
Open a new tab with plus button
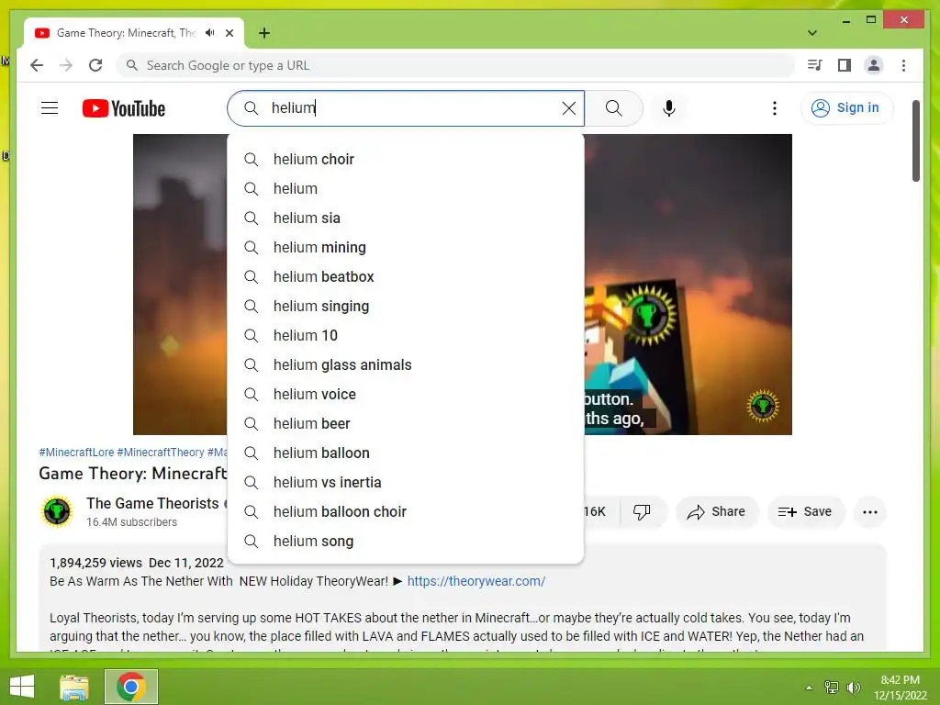(x=263, y=33)
